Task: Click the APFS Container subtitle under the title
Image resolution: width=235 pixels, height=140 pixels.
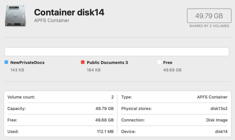Action: [51, 20]
